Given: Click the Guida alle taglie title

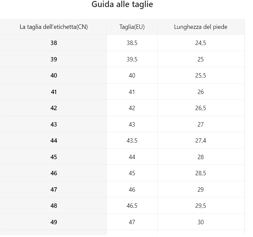Looking at the screenshot, I should point(122,4).
